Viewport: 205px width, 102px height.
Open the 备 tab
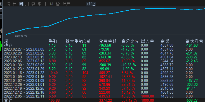(58, 4)
